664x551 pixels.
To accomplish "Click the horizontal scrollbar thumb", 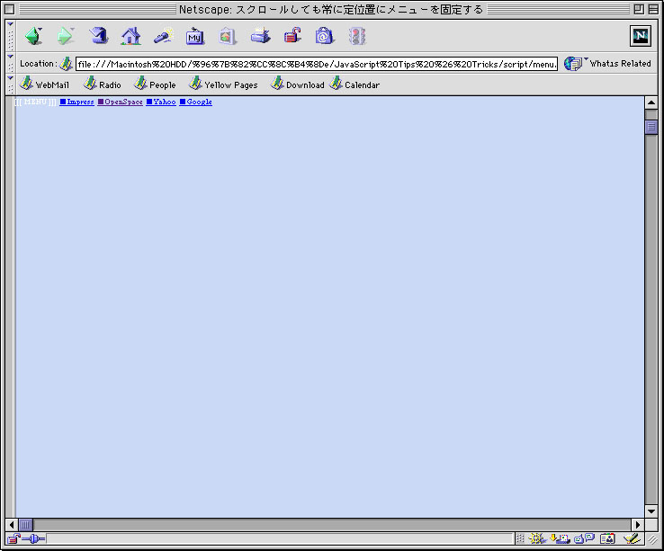I will (x=26, y=525).
